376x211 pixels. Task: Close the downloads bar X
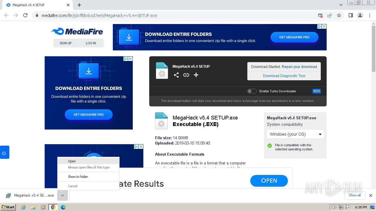click(371, 195)
